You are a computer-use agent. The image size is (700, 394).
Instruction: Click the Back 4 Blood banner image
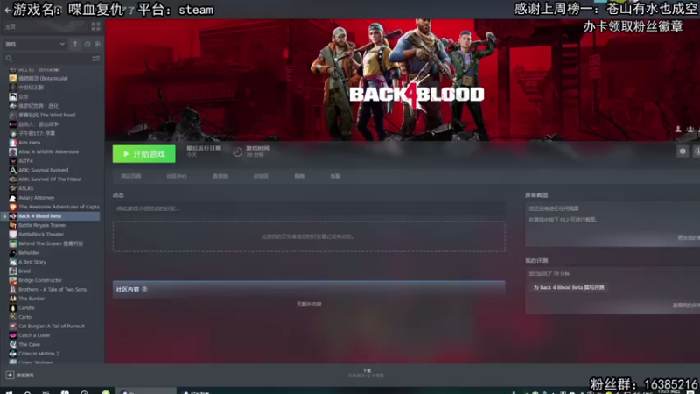402,80
